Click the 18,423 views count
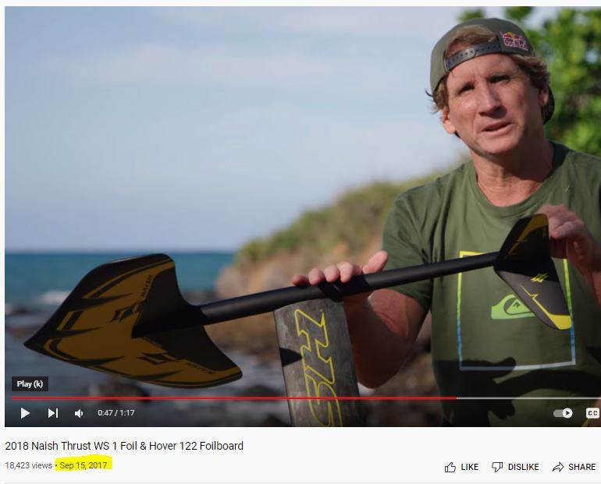 (29, 465)
